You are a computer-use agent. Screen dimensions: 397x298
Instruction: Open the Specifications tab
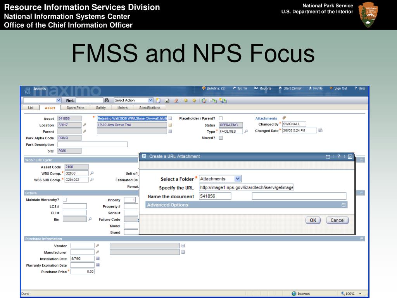pyautogui.click(x=150, y=108)
